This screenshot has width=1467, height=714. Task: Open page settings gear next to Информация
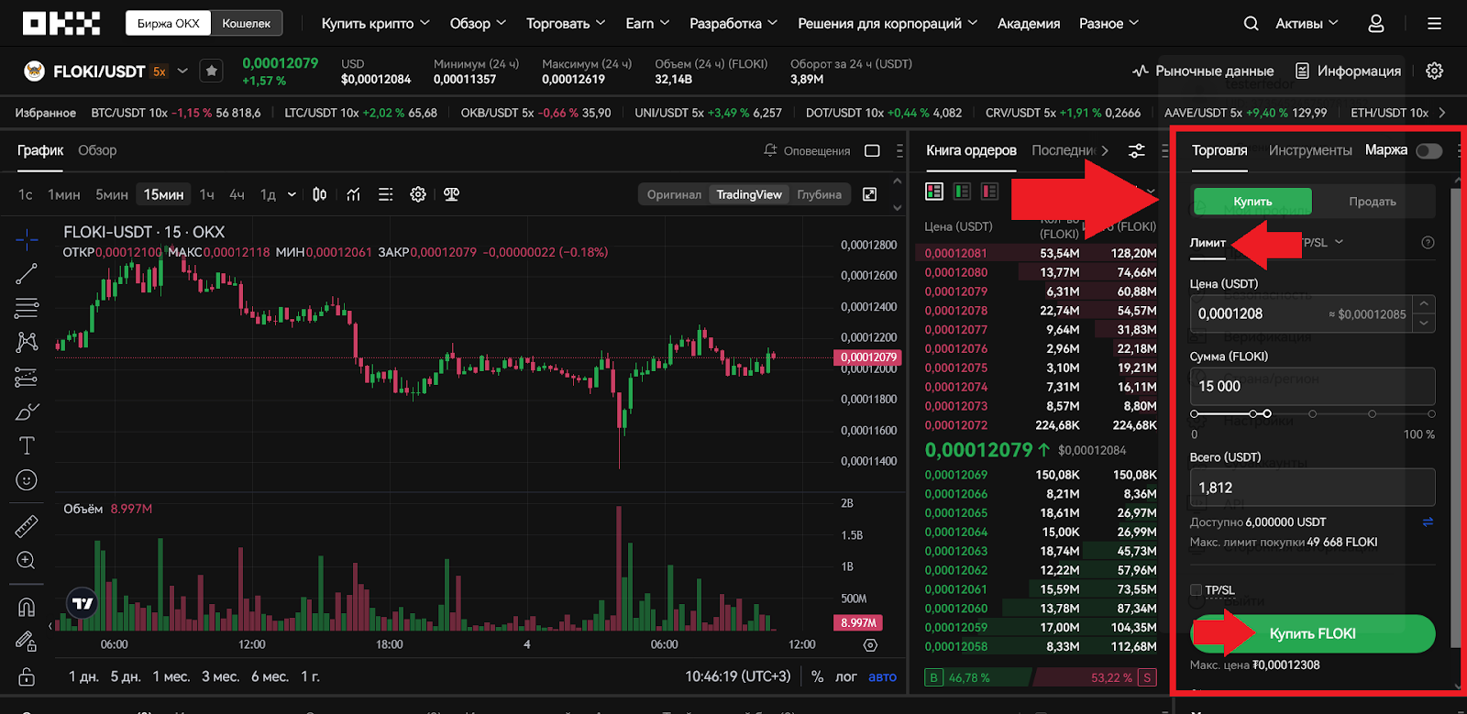coord(1435,71)
